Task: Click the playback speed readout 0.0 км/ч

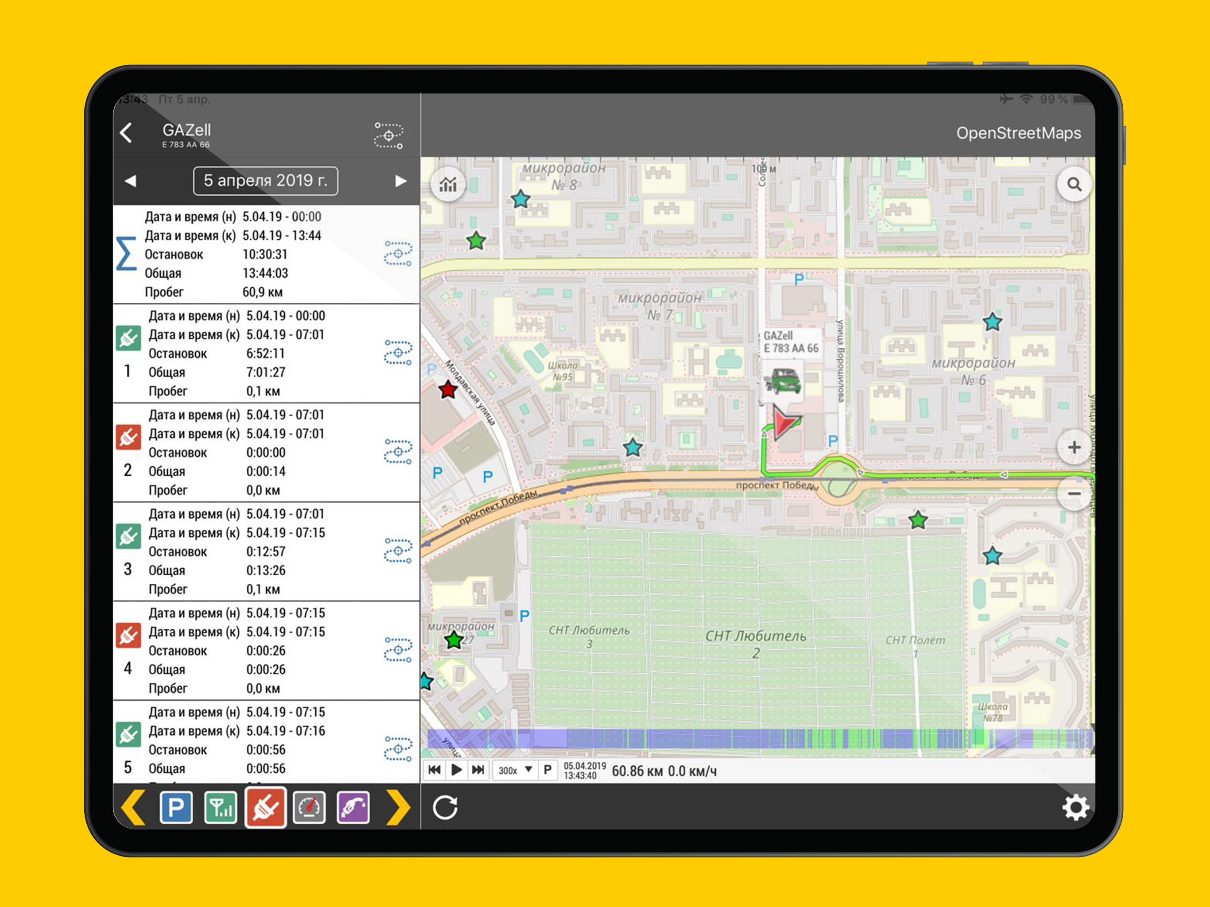Action: (692, 771)
